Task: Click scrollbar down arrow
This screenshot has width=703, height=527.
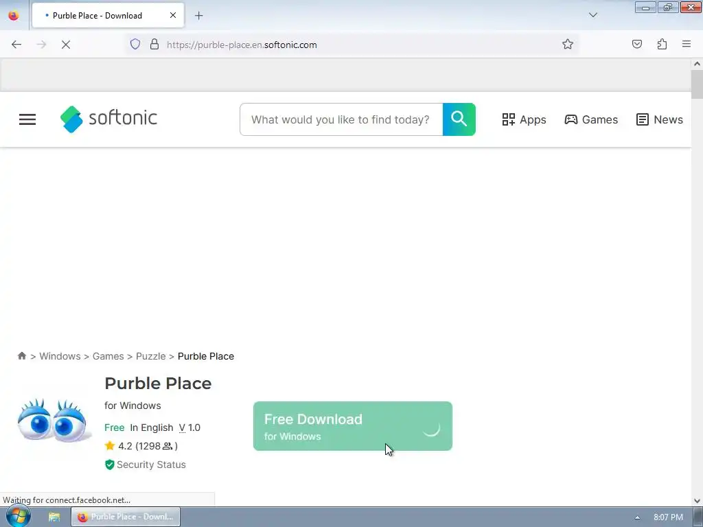Action: (x=697, y=500)
